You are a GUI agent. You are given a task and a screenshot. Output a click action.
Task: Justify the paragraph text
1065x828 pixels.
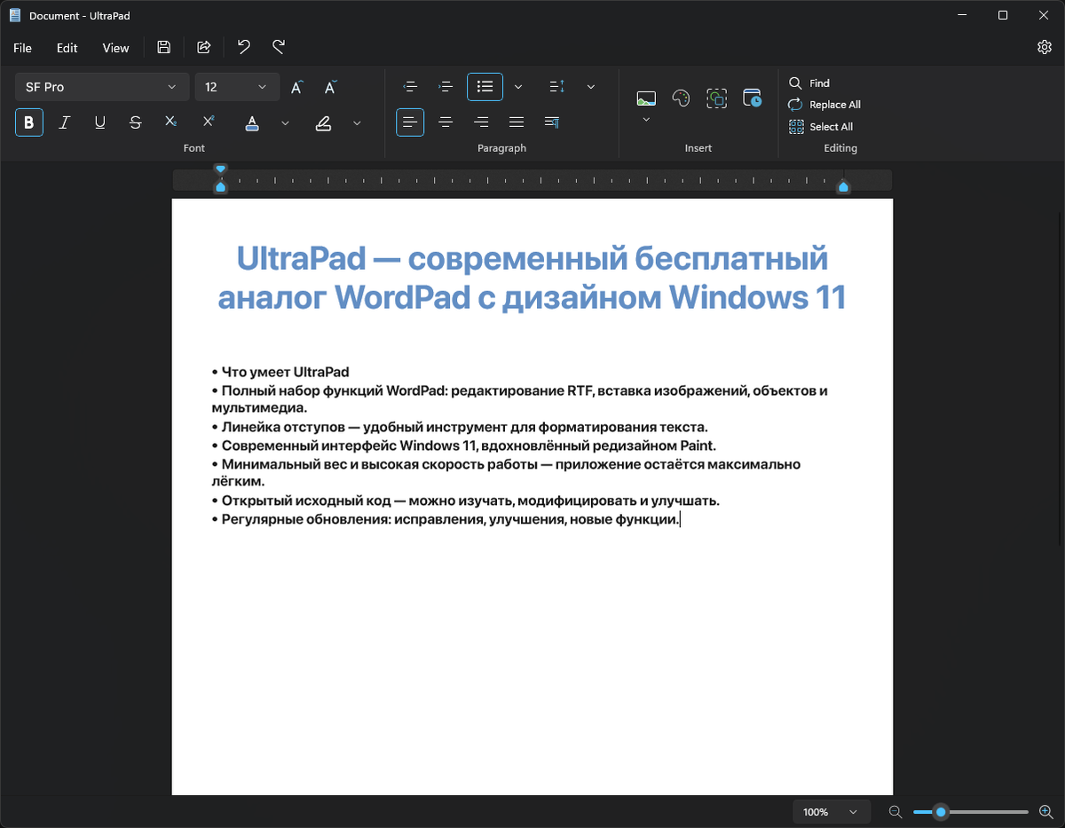[517, 122]
